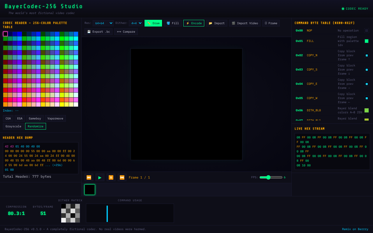Screen dimensions: 373x233
Task: Select the COPY_W command name
Action: [x=312, y=98]
